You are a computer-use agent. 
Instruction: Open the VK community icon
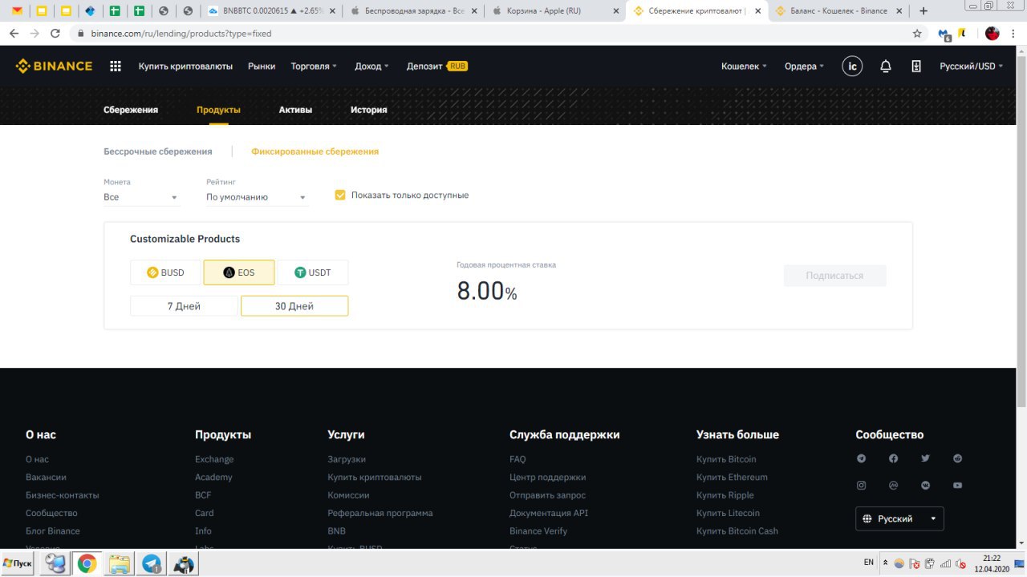925,486
